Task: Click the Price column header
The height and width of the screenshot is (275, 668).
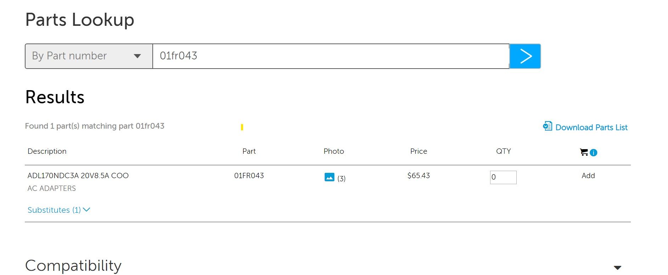Action: coord(419,151)
